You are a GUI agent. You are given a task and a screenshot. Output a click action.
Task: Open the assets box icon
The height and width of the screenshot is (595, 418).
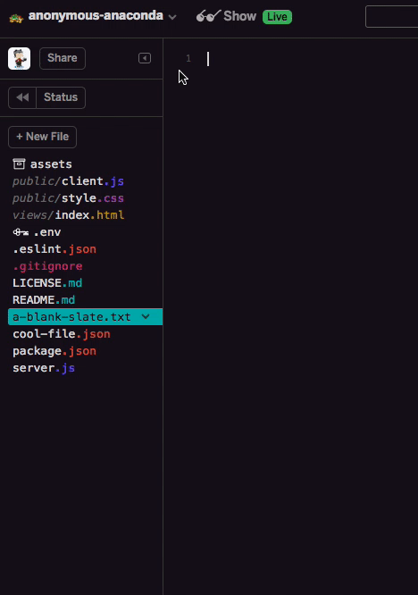tap(19, 163)
